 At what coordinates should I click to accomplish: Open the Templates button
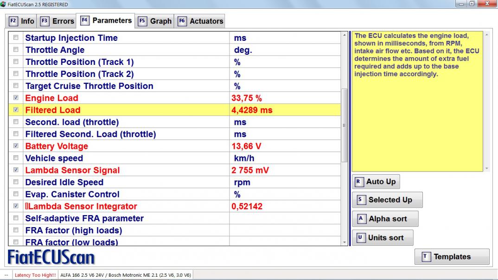tap(452, 257)
